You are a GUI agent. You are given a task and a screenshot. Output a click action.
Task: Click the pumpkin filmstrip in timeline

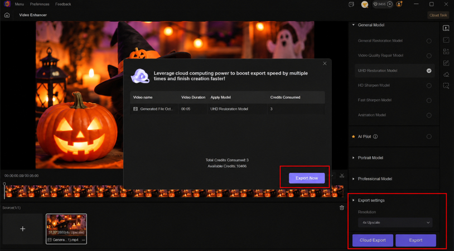(175, 191)
